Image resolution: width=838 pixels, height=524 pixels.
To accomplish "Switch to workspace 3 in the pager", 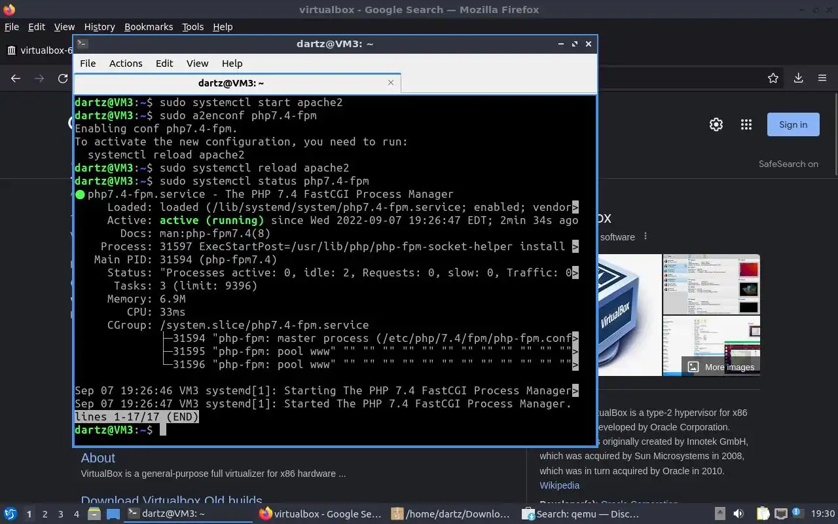I will pos(60,514).
